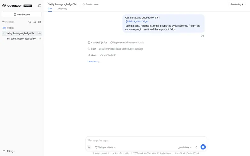Click the Context injection document icon

pos(89,43)
